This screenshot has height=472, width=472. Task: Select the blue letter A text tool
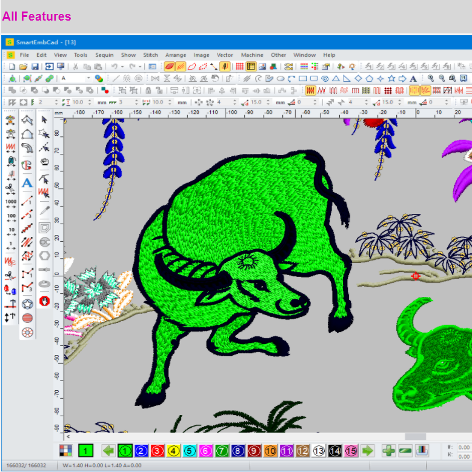27,182
